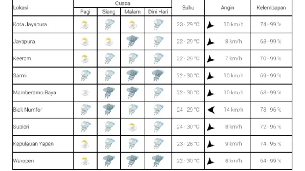
Task: Click the Mamberamo Raya location name
Action: 35,93
